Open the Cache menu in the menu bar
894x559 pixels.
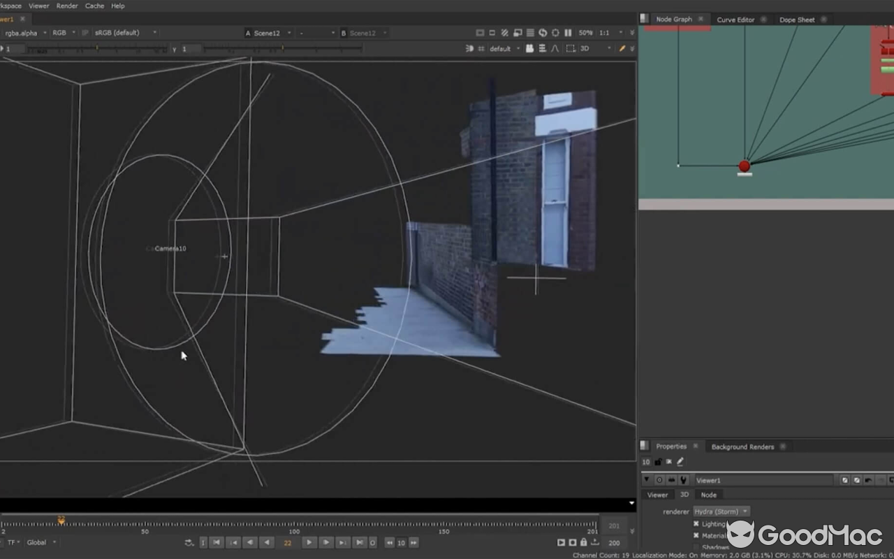click(94, 6)
